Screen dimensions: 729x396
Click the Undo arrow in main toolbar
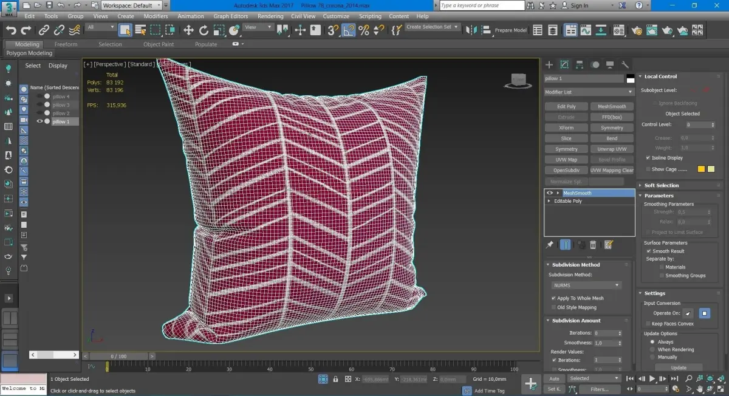click(11, 30)
